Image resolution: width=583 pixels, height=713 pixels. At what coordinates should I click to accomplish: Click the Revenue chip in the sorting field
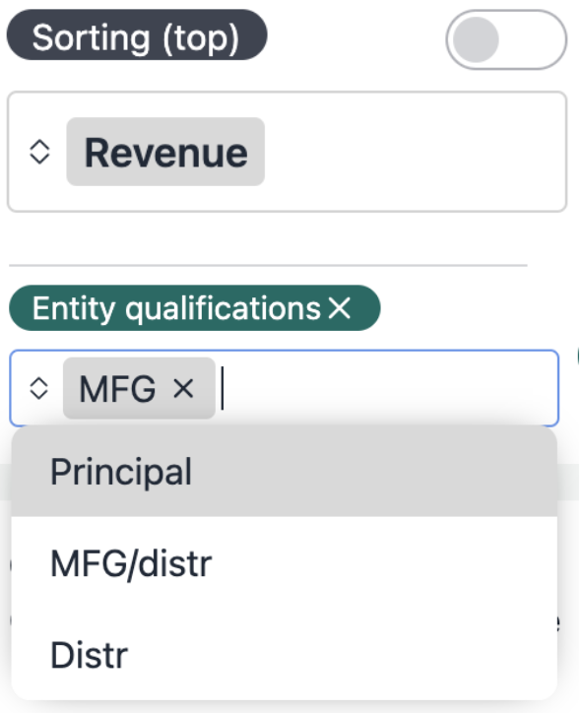[165, 152]
